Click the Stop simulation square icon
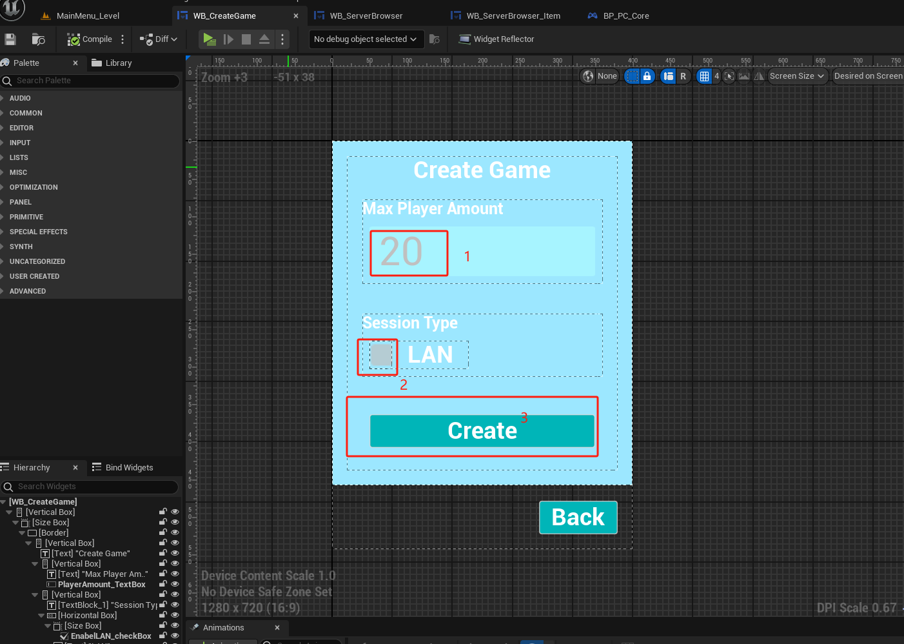Screen dimensions: 904x644 [x=246, y=39]
